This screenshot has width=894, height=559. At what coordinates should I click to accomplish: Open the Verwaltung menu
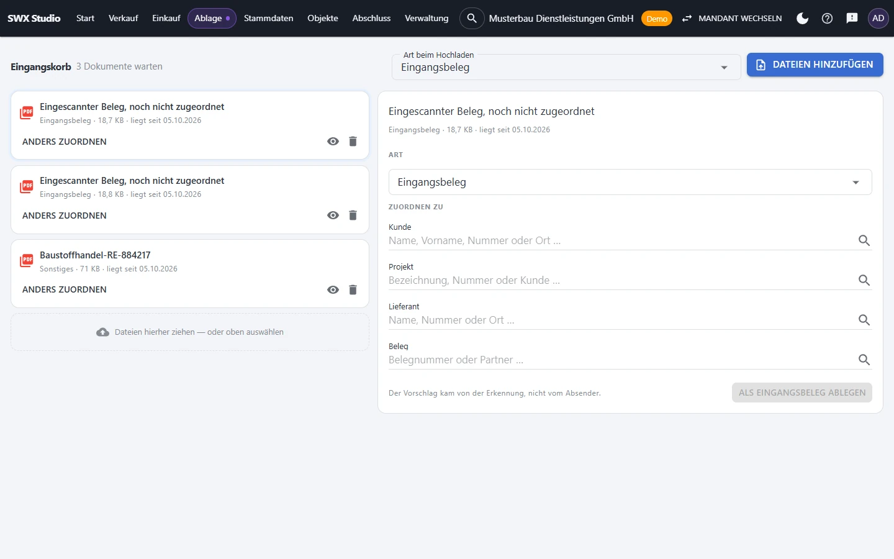coord(427,19)
